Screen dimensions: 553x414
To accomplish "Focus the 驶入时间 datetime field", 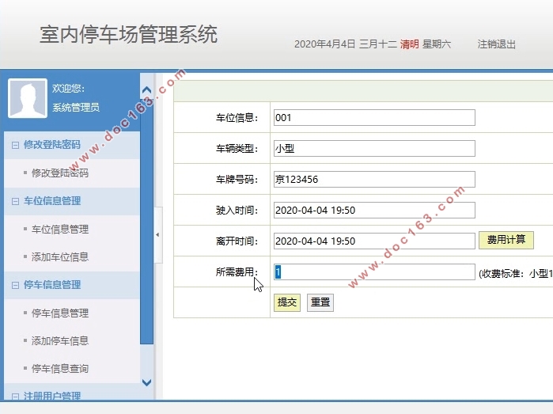I will pyautogui.click(x=374, y=210).
